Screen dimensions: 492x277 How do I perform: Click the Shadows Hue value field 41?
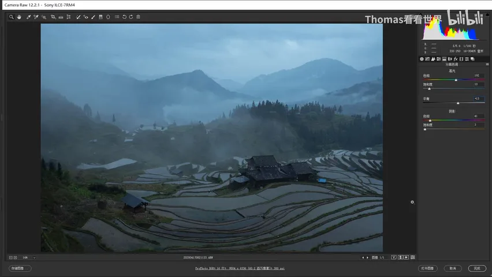click(x=479, y=116)
